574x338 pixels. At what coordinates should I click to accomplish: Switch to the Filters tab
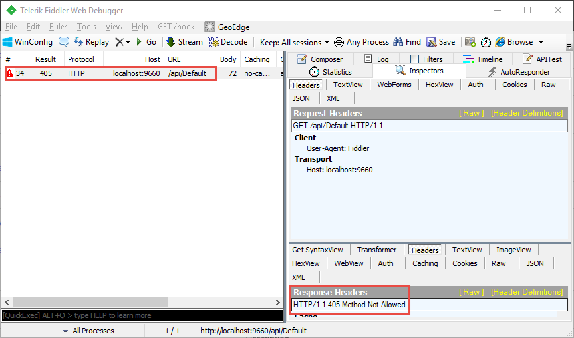pyautogui.click(x=426, y=59)
